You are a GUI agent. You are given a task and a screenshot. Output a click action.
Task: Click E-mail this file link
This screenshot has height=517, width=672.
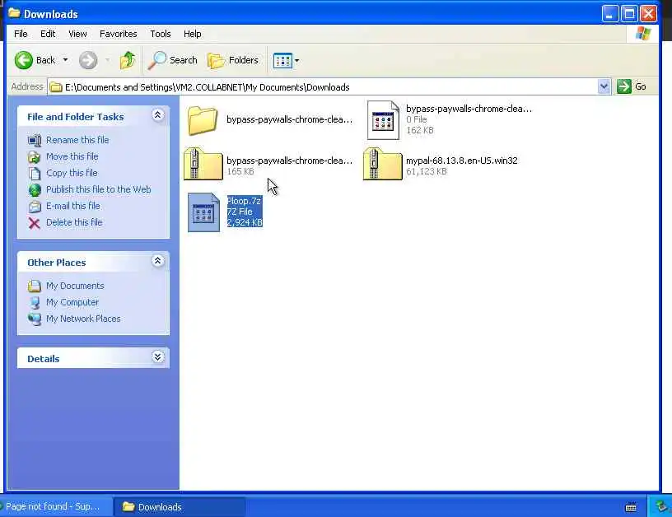(72, 206)
